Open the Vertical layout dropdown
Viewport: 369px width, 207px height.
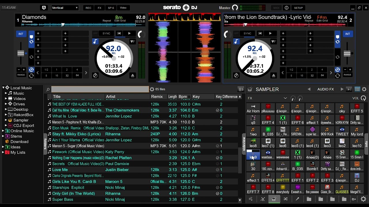pyautogui.click(x=65, y=8)
